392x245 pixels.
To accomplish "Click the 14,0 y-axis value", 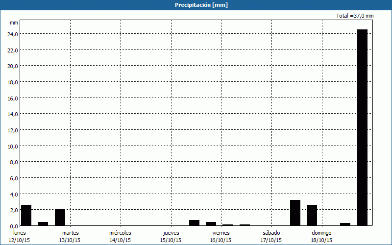I will click(x=13, y=114).
